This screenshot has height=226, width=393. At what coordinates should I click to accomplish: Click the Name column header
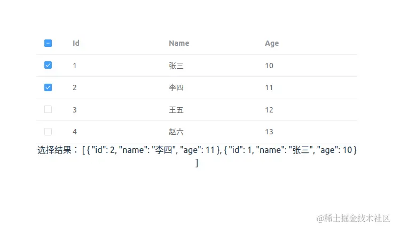[179, 43]
